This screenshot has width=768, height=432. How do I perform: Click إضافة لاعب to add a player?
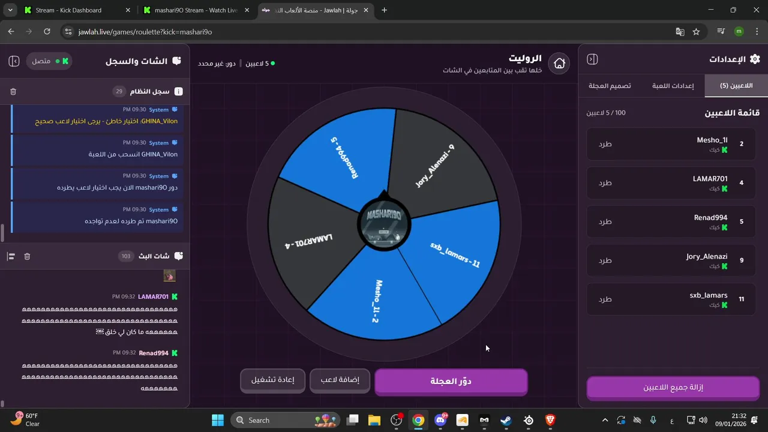[x=340, y=380]
